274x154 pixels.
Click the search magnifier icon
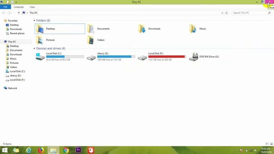click(269, 13)
